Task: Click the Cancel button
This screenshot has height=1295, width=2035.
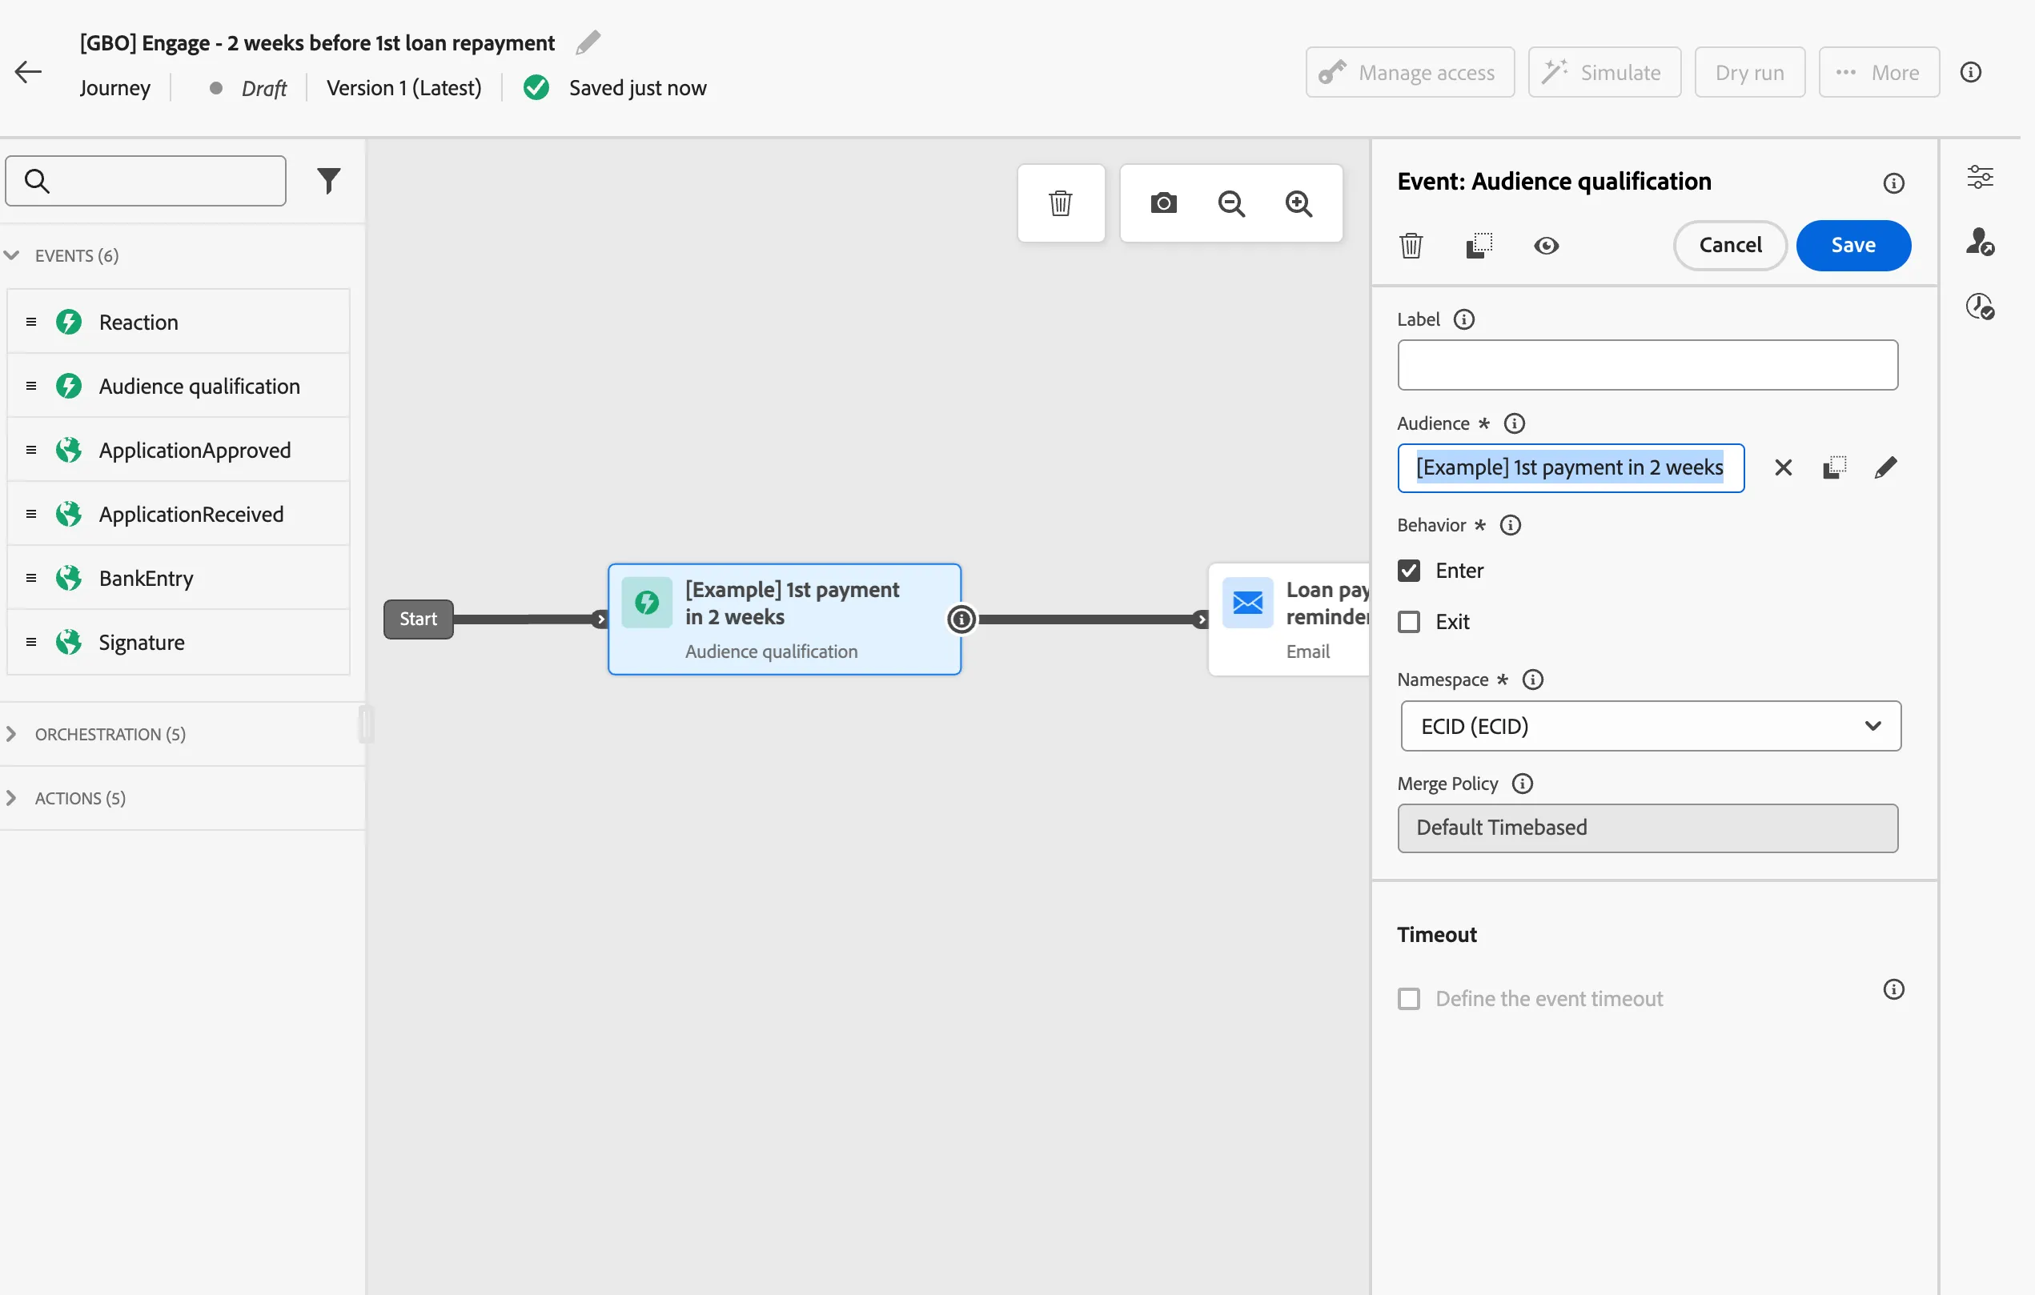Action: point(1730,245)
